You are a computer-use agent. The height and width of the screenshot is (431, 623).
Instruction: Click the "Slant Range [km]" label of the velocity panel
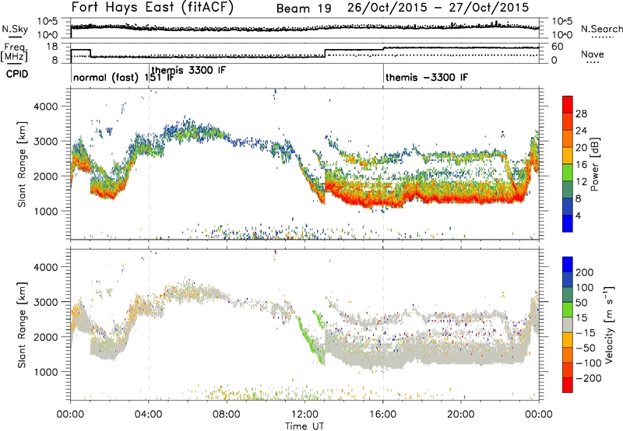pyautogui.click(x=22, y=325)
